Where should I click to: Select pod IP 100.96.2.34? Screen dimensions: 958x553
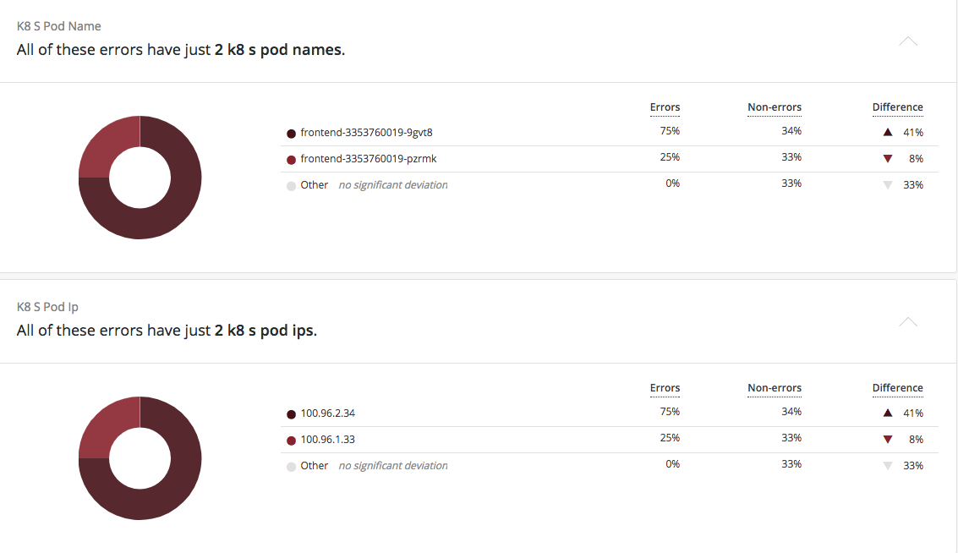pyautogui.click(x=327, y=413)
